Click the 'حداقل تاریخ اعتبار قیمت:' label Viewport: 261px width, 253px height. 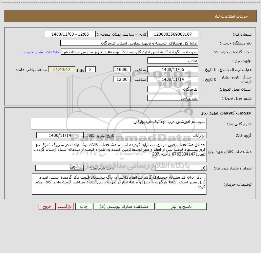point(237,79)
